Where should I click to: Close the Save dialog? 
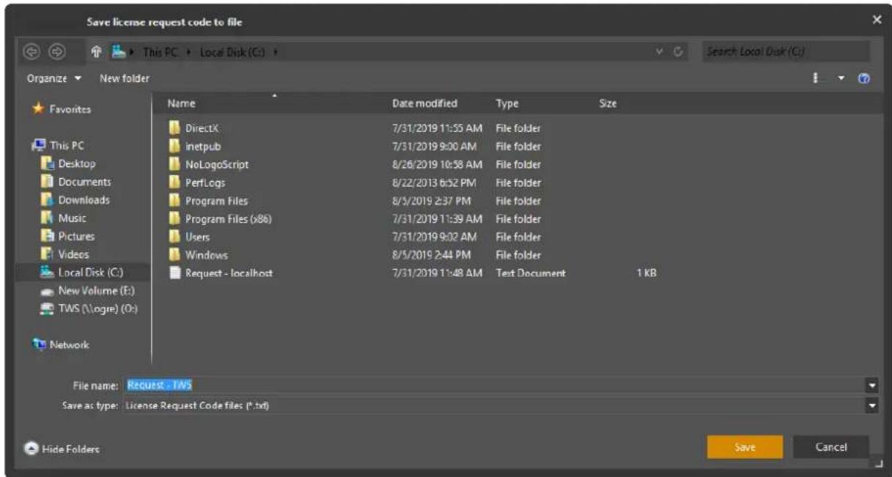point(876,21)
